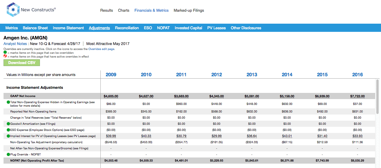Click the 2014 column header
The height and width of the screenshot is (168, 381).
click(287, 75)
